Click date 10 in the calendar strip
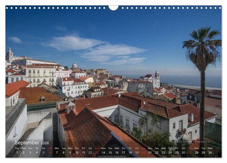Viewport: 227px width, 163px height. [77, 153]
